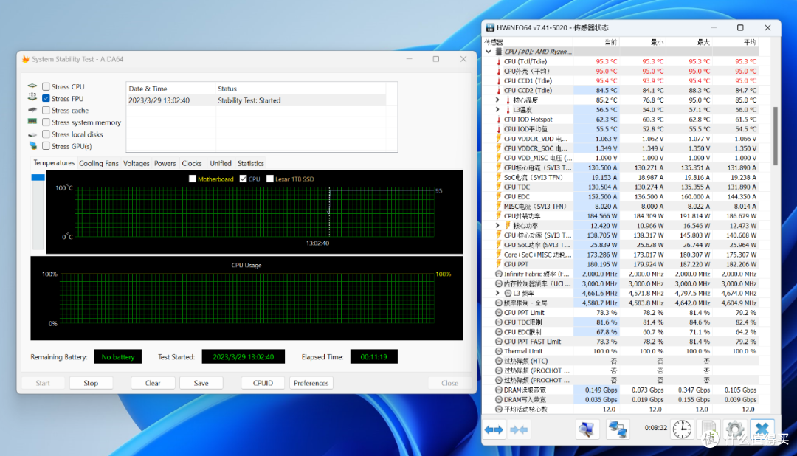This screenshot has height=456, width=797.
Task: Enable Stress cache checkbox
Action: (46, 111)
